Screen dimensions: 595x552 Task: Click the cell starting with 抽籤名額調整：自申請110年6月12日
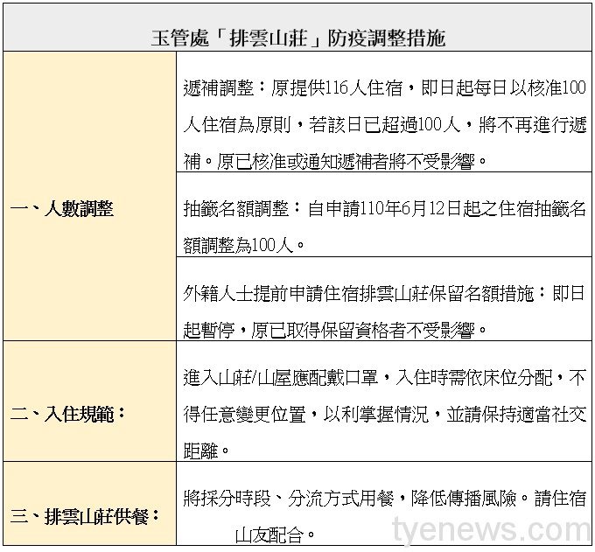point(384,214)
